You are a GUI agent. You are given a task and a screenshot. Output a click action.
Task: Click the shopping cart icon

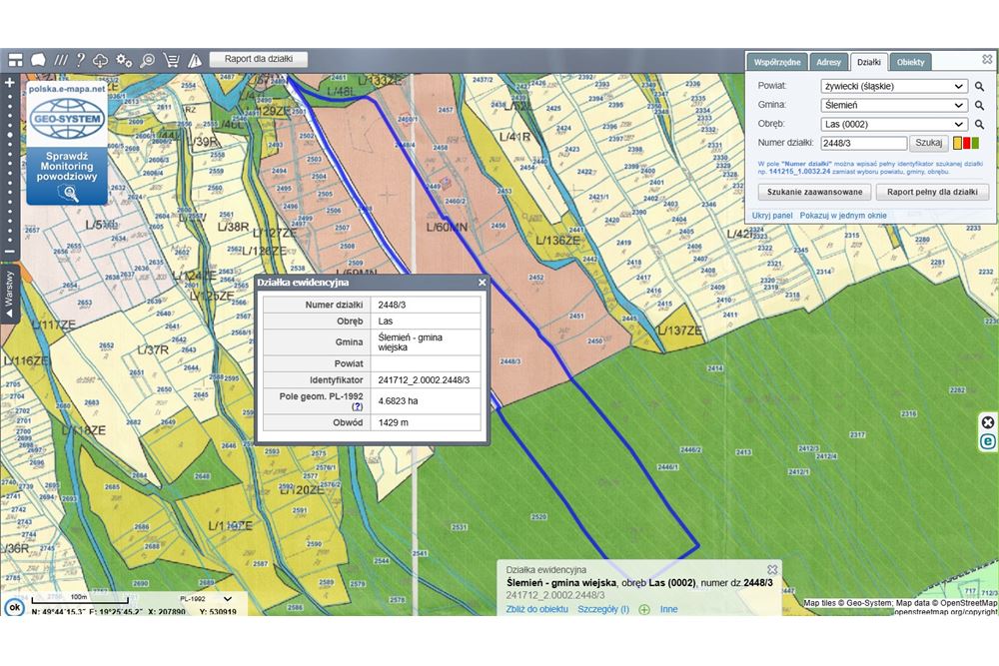(x=171, y=60)
